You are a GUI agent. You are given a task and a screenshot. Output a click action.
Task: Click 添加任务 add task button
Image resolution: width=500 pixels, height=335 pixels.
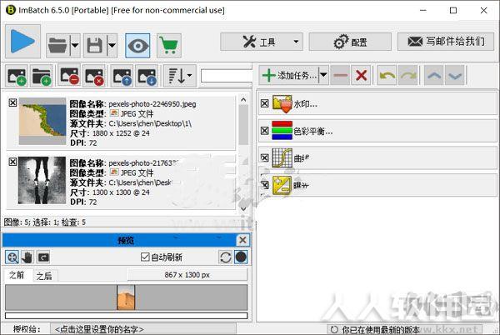(x=289, y=75)
